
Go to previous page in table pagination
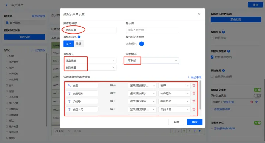[x=190, y=131]
